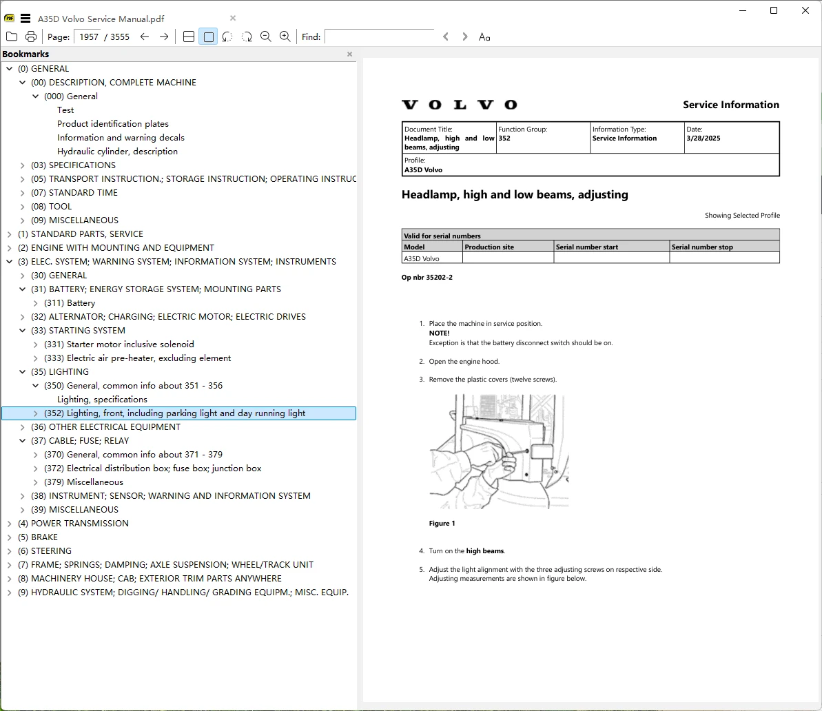Collapse (00) DESCRIPTION, COMPLETE MACHINE
This screenshot has width=822, height=711.
click(23, 82)
